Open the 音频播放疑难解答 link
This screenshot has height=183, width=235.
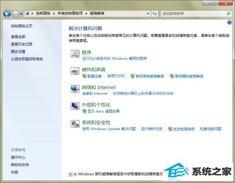189,76
